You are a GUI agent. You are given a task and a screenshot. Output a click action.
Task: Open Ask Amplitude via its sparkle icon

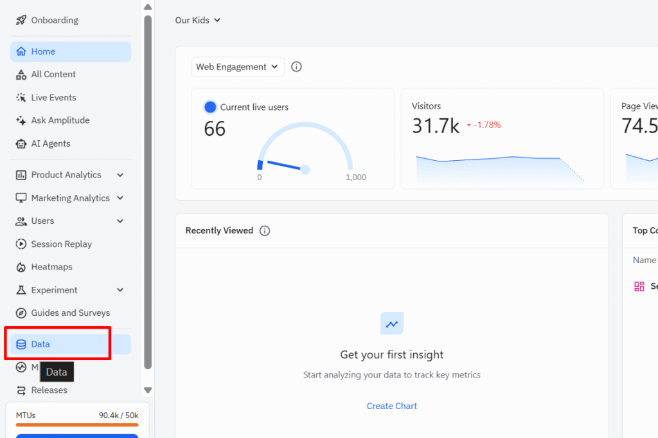pyautogui.click(x=21, y=120)
